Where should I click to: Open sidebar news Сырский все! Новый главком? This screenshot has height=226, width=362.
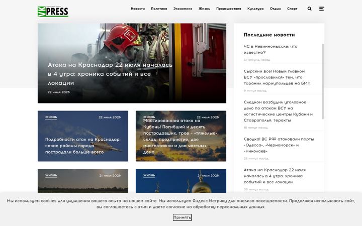277,77
